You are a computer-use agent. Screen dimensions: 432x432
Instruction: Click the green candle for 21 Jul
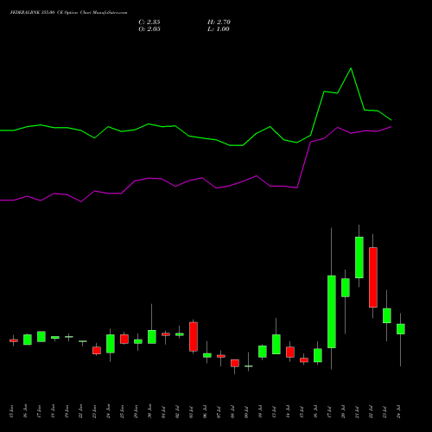pos(359,257)
